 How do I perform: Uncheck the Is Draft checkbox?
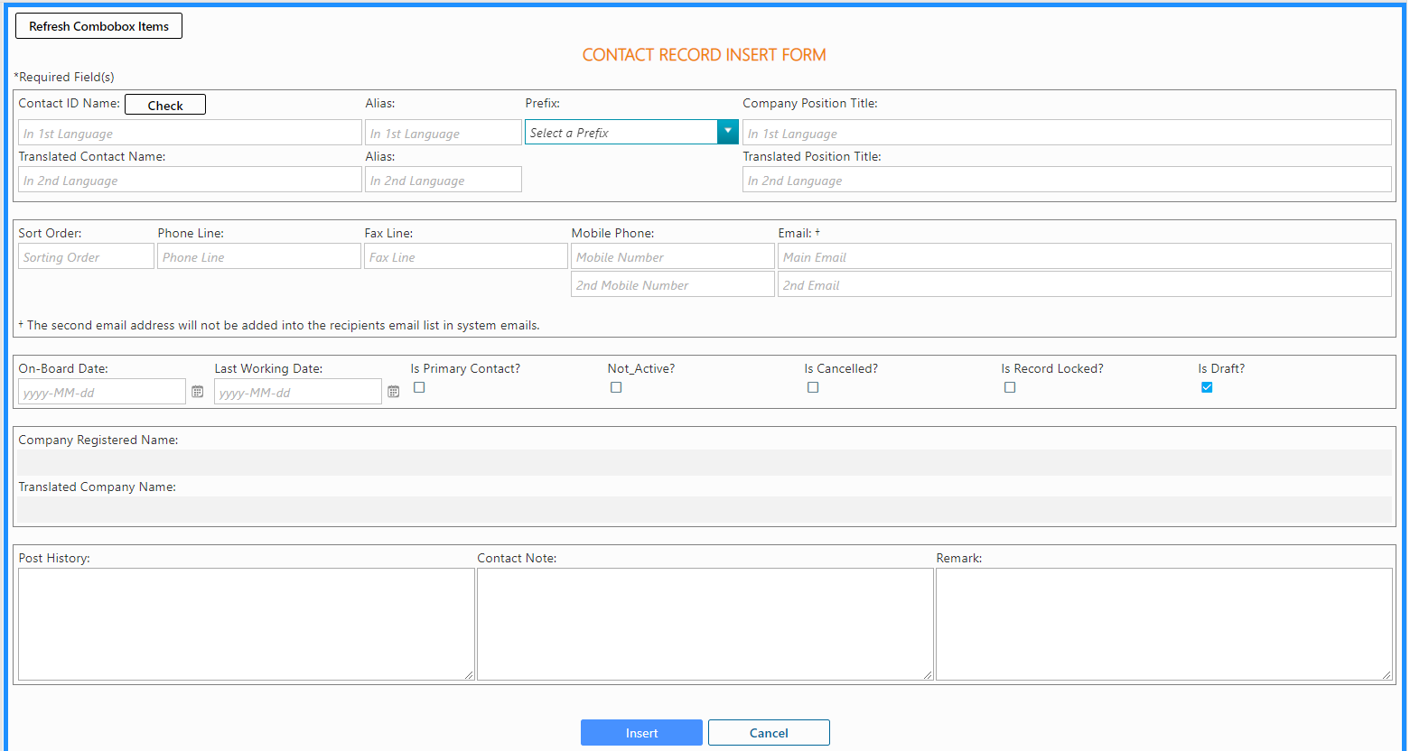(x=1207, y=387)
